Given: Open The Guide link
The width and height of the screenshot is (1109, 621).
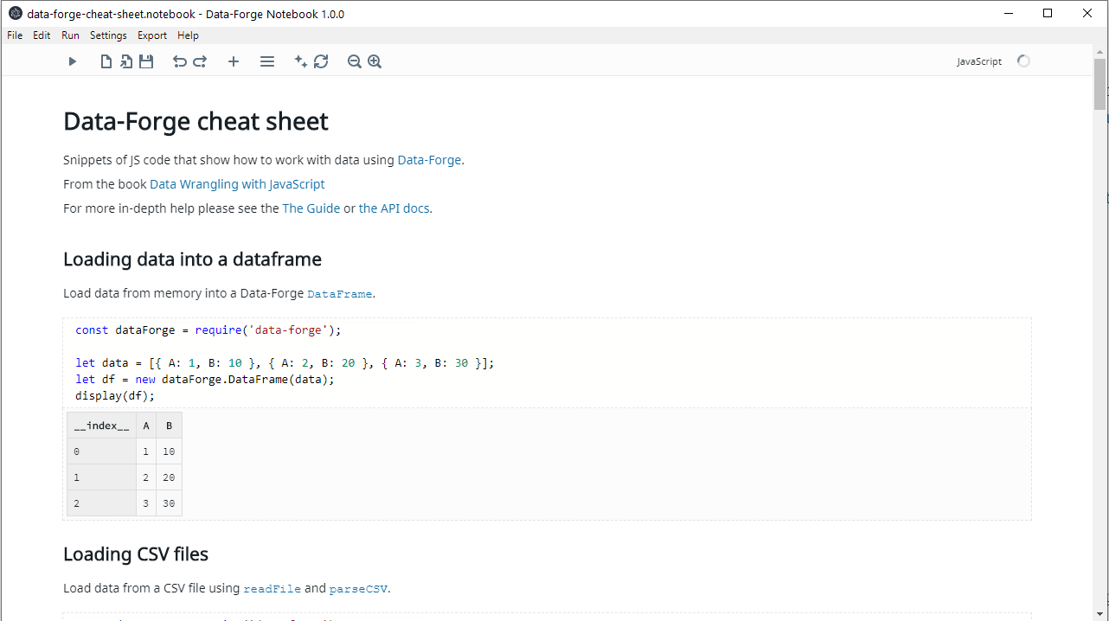Looking at the screenshot, I should pyautogui.click(x=311, y=208).
